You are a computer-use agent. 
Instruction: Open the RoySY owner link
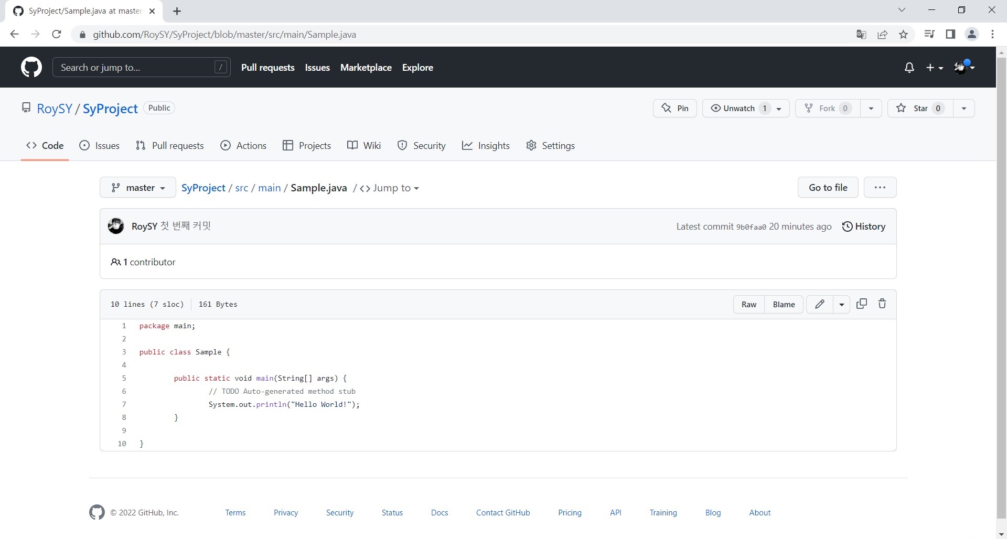coord(55,109)
